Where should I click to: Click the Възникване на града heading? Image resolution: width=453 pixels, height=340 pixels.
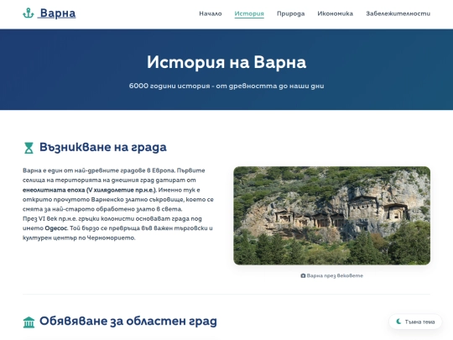pos(103,147)
